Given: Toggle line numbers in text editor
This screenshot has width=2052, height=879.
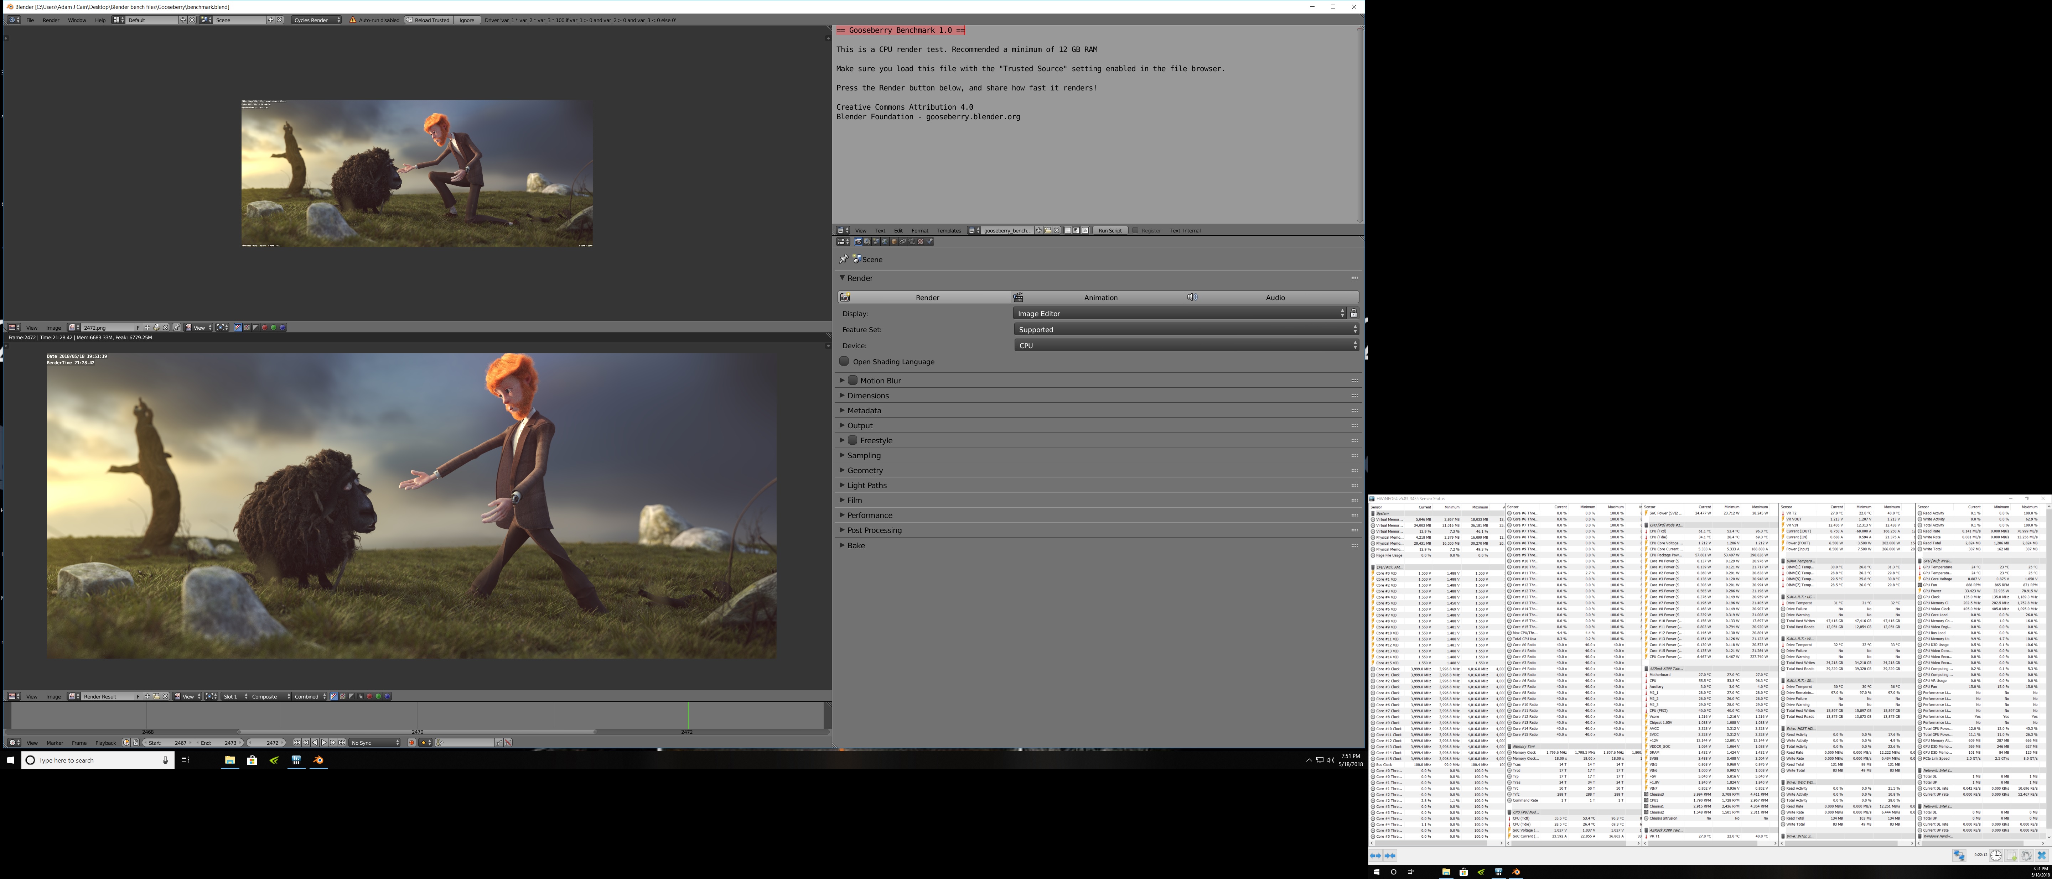Looking at the screenshot, I should pyautogui.click(x=1068, y=231).
